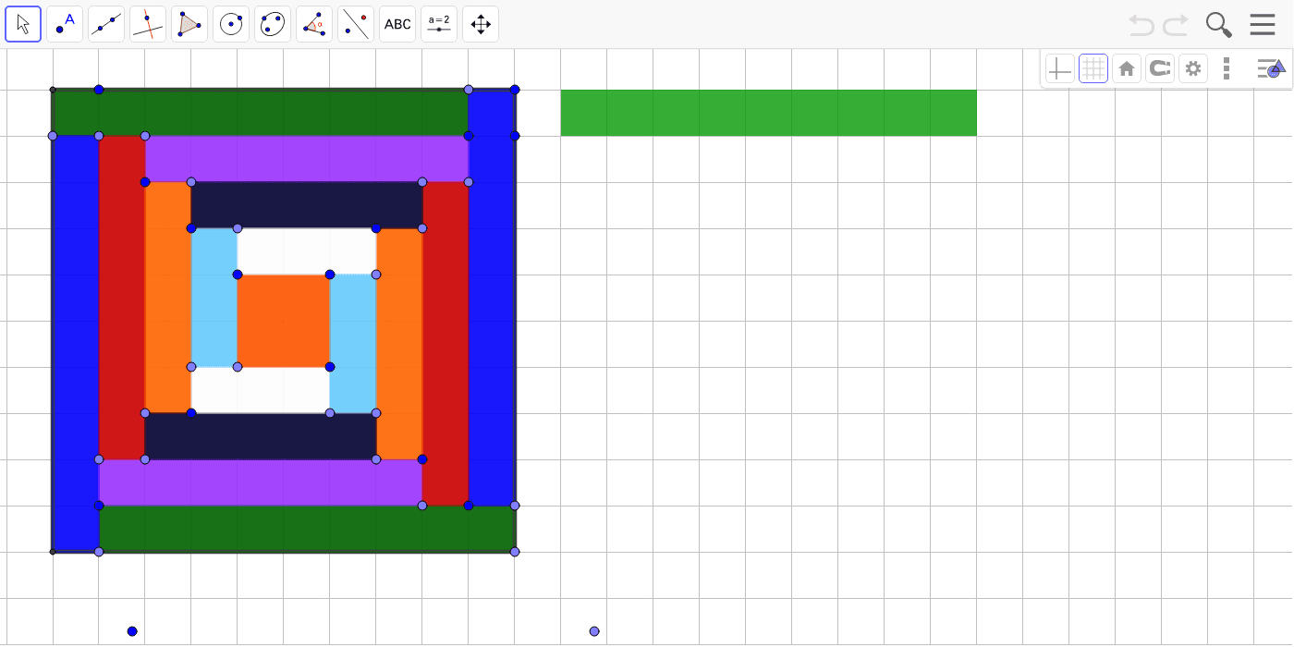Click the white strip above the orange square
Image resolution: width=1294 pixels, height=647 pixels.
point(307,251)
